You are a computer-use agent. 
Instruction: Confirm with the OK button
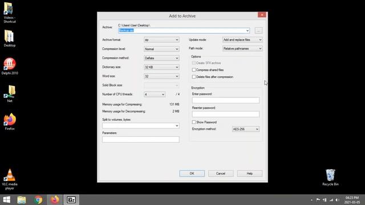pos(192,173)
